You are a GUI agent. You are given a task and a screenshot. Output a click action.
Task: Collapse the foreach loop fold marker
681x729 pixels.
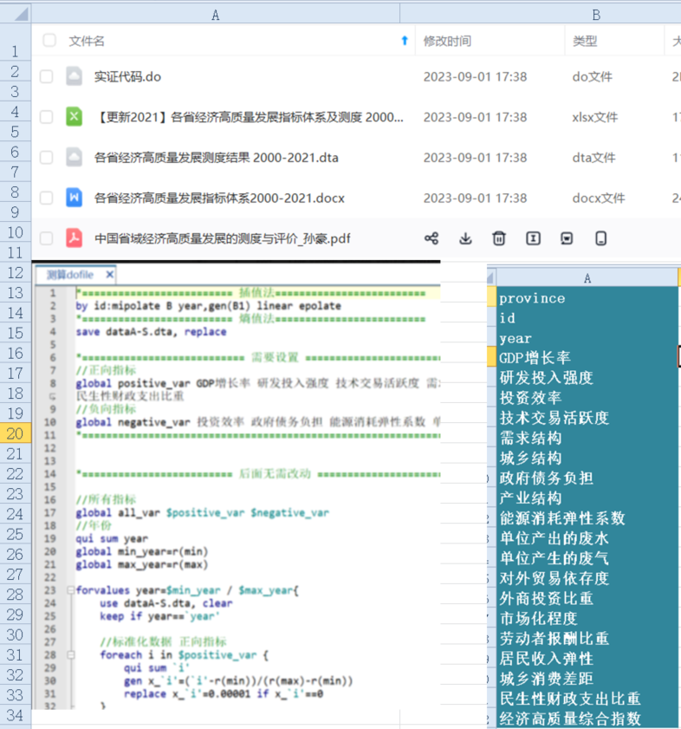[x=68, y=656]
